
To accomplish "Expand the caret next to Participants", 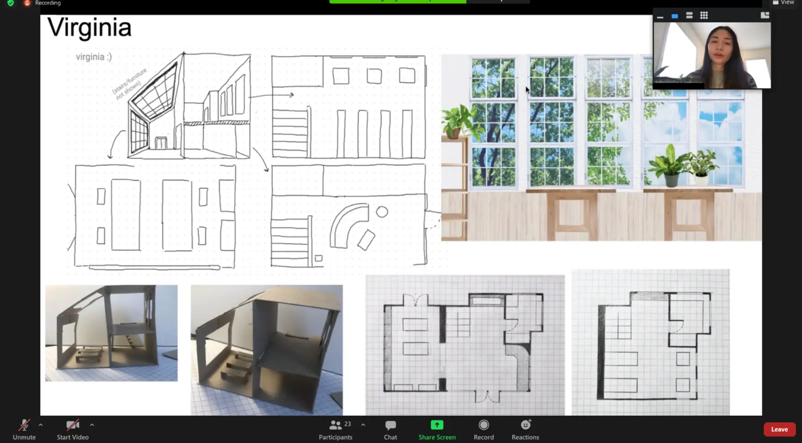I will click(x=363, y=425).
